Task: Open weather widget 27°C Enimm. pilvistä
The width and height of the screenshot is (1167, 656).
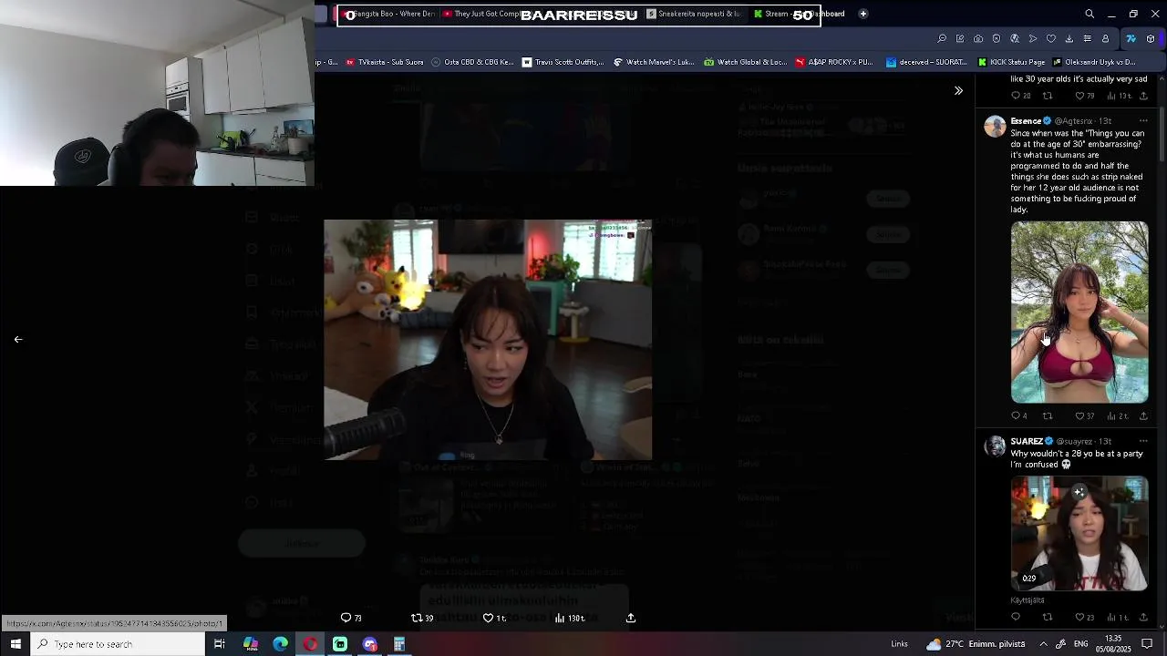Action: click(976, 644)
